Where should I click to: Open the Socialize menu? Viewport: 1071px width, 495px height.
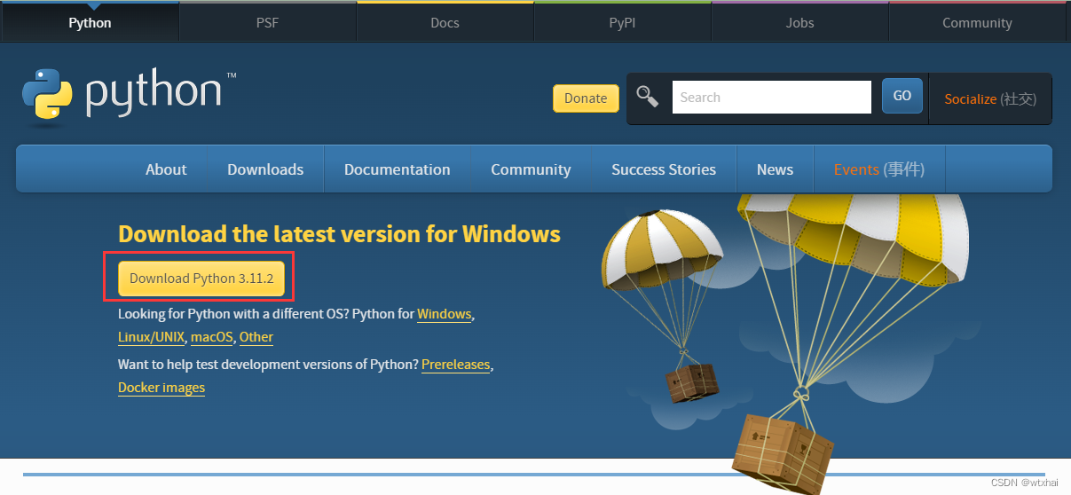[x=990, y=98]
